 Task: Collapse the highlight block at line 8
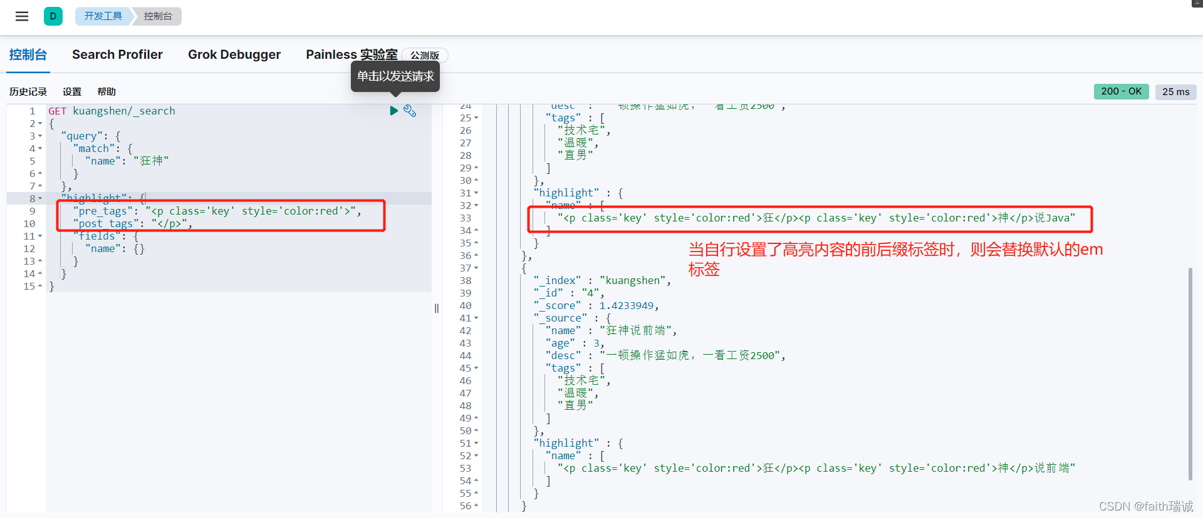[40, 199]
